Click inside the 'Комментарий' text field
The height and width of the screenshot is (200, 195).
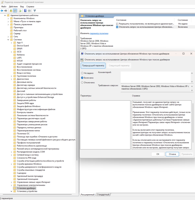[156, 77]
